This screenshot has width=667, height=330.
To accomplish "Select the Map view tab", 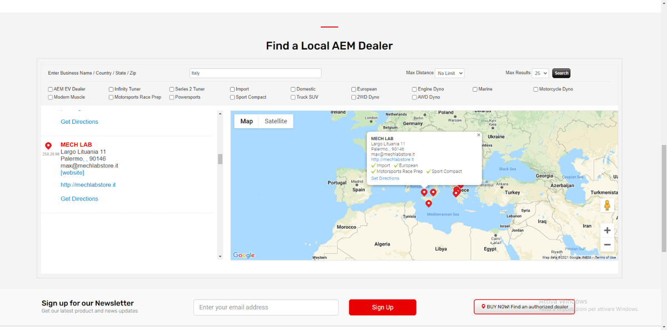I will pyautogui.click(x=247, y=121).
